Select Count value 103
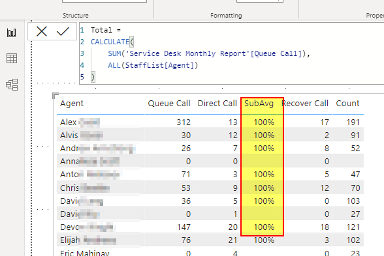384x256 pixels. (353, 201)
